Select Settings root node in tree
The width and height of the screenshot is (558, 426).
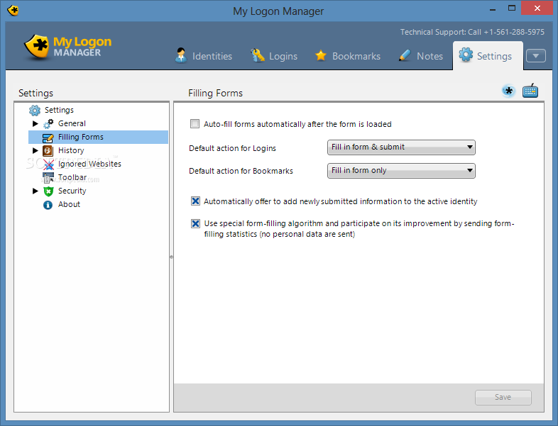tap(59, 110)
